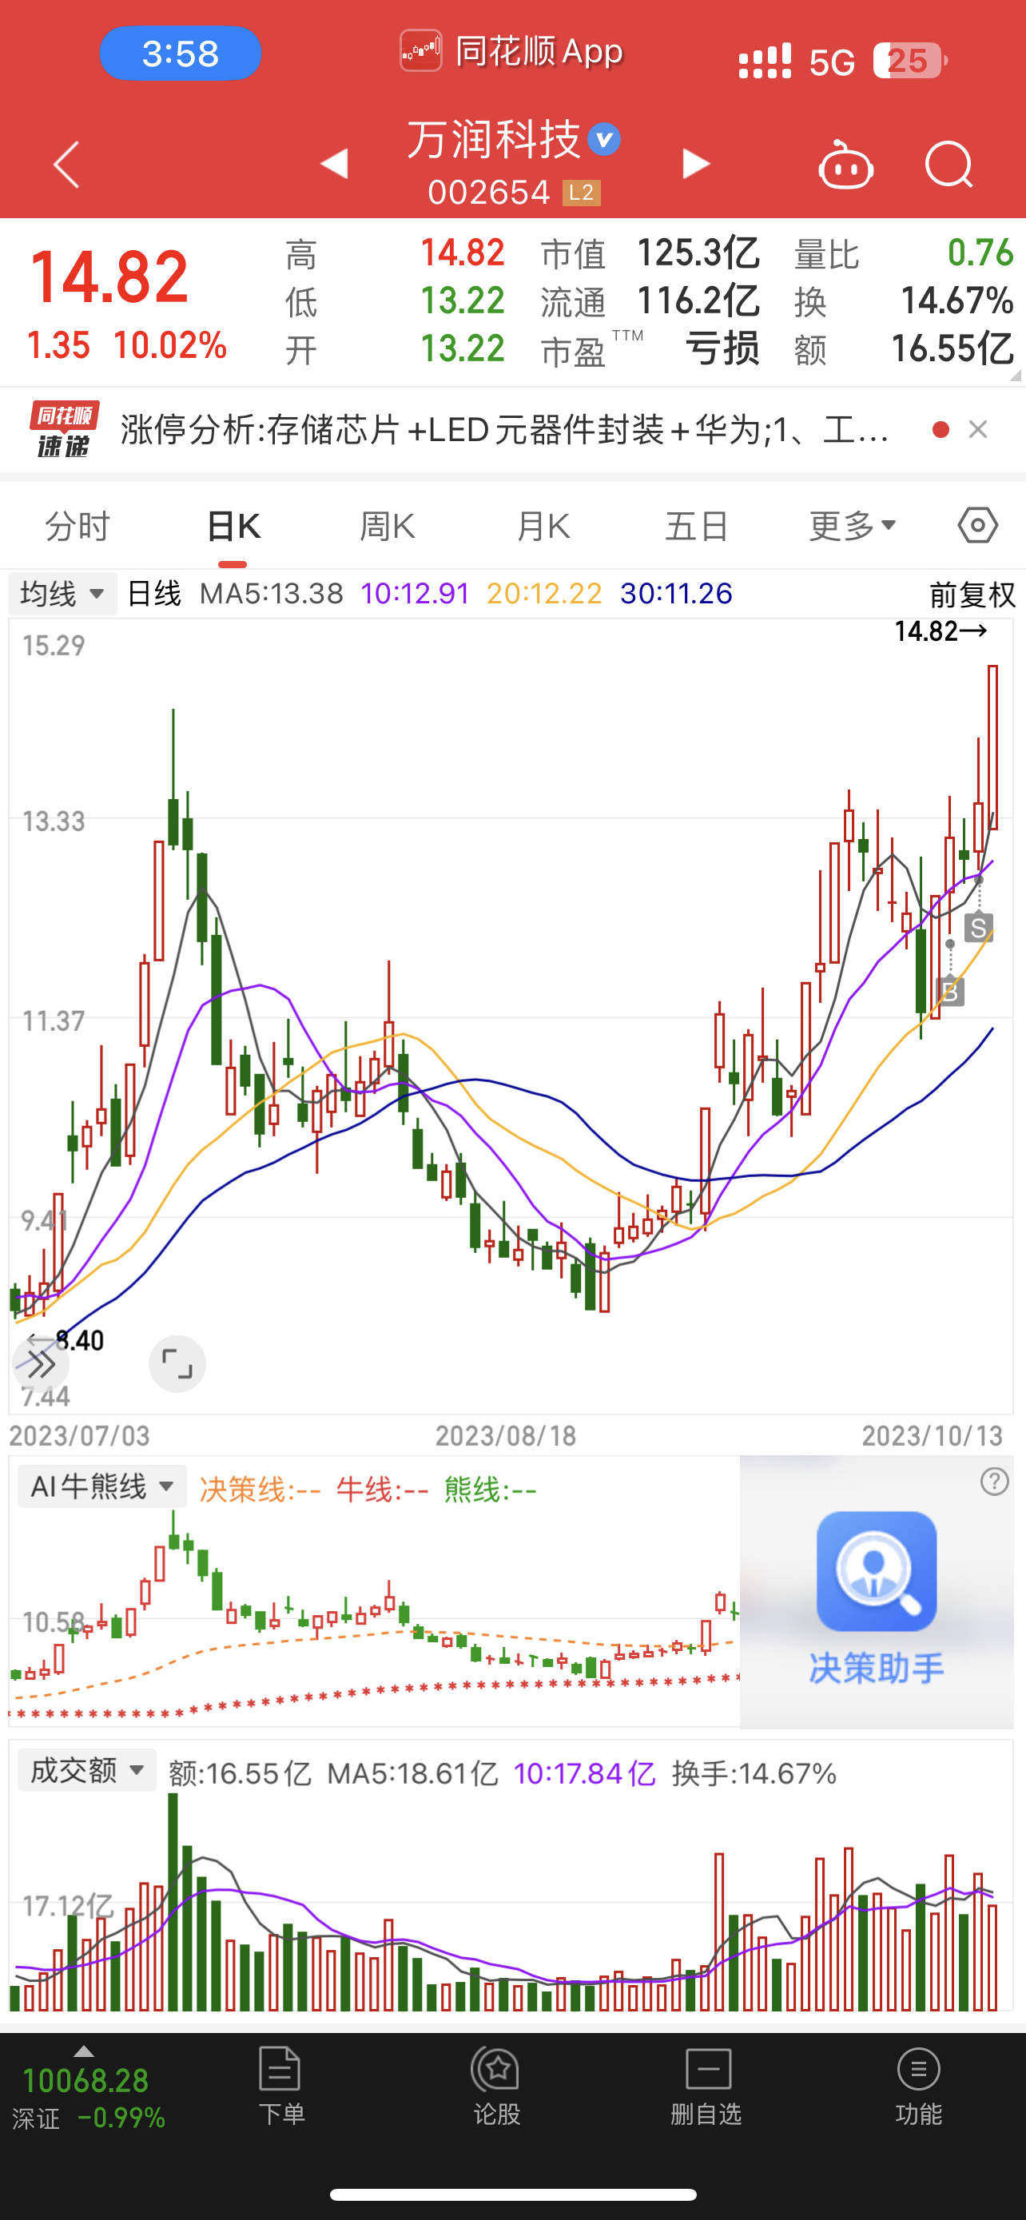Tap the 换手:14.67% volume label
1026x2220 pixels.
(754, 1772)
